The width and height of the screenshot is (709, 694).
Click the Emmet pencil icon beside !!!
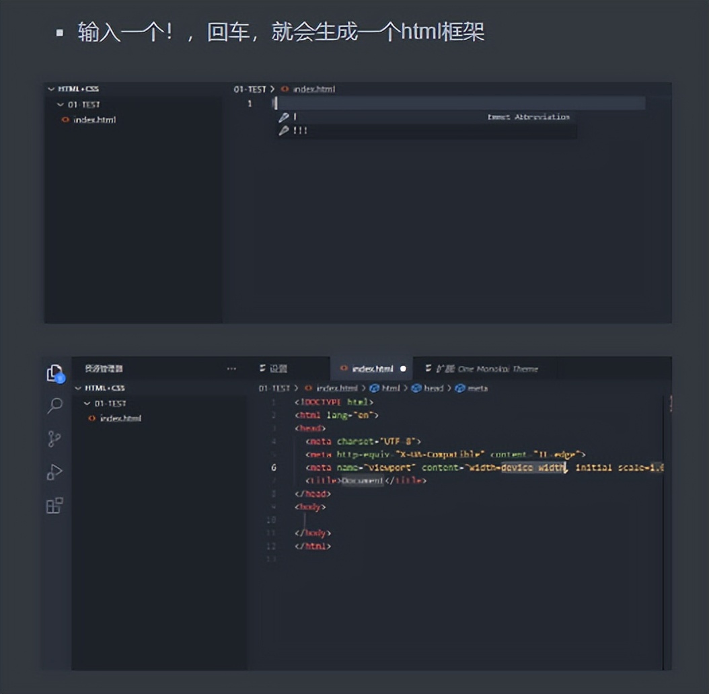283,130
